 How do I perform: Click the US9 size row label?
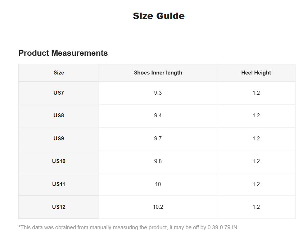[x=59, y=139]
